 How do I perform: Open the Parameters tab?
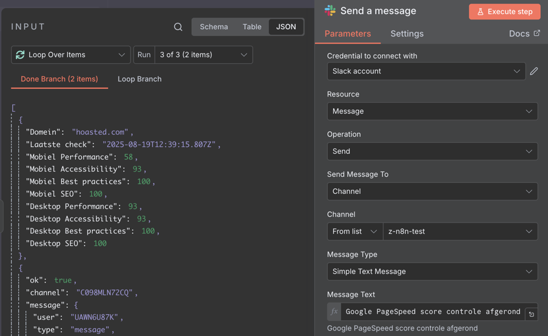click(348, 33)
